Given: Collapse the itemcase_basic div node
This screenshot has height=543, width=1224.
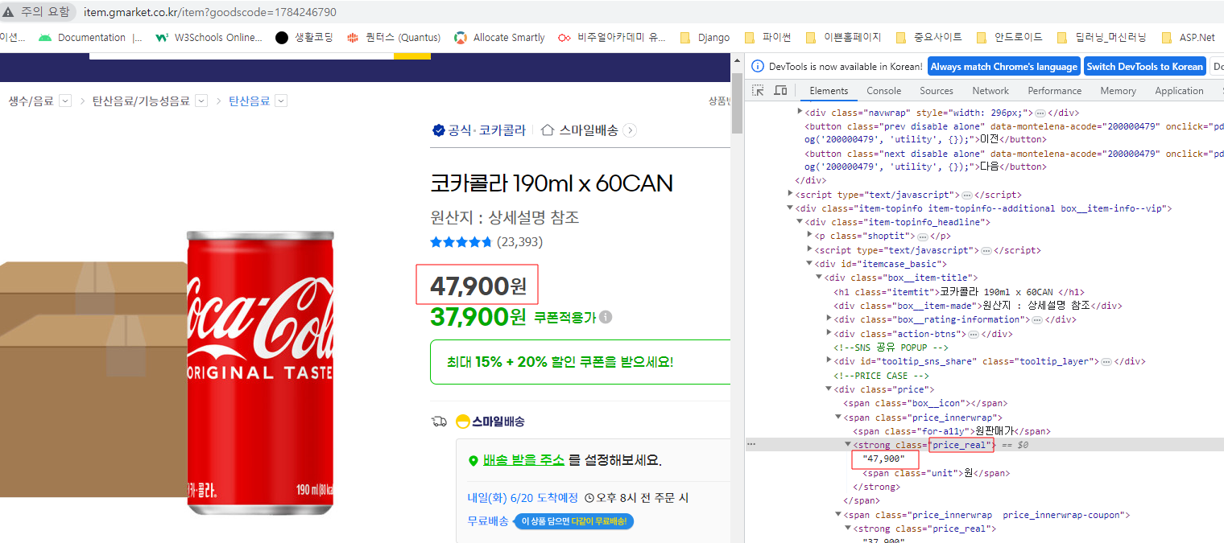Looking at the screenshot, I should point(809,264).
